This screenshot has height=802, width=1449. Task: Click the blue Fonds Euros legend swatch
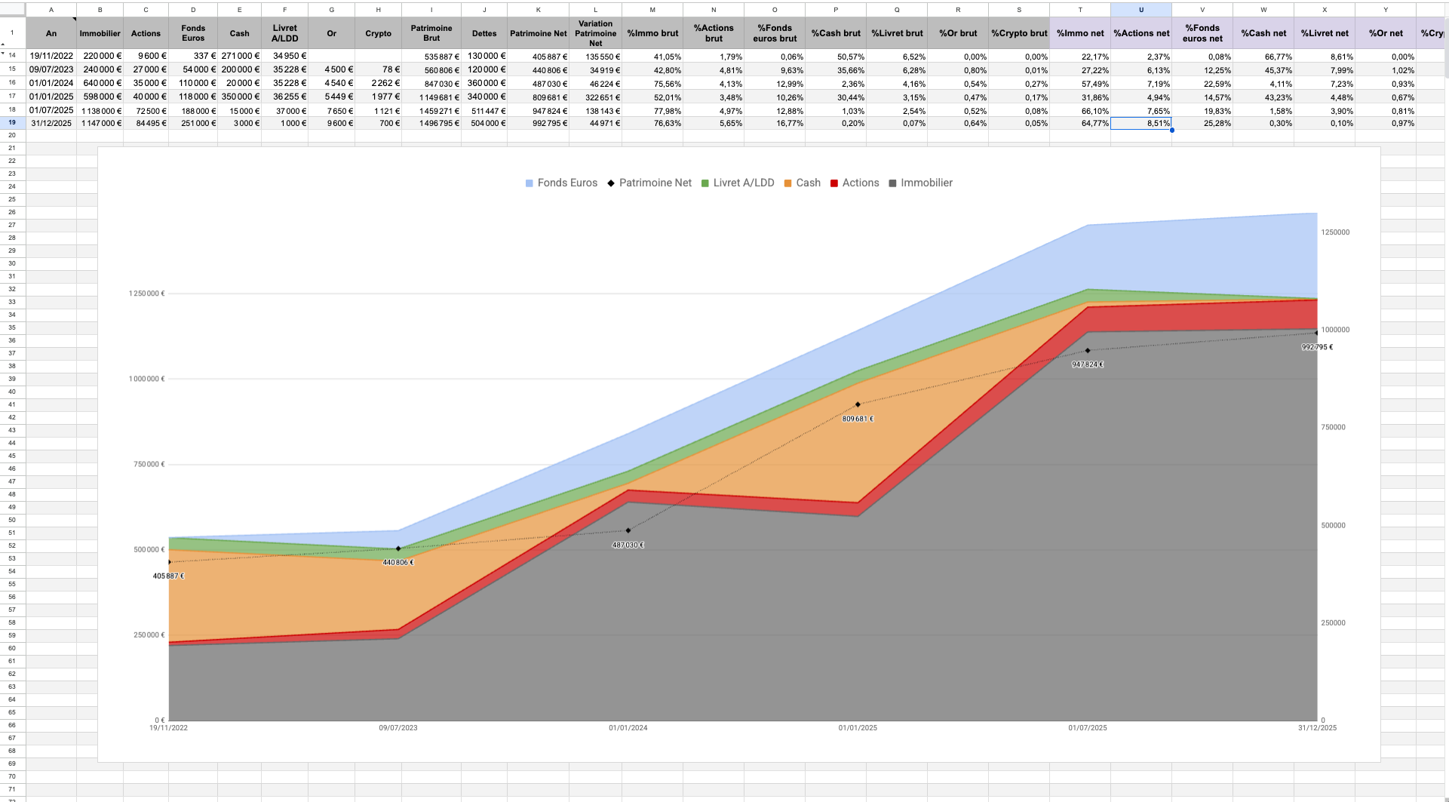(530, 183)
